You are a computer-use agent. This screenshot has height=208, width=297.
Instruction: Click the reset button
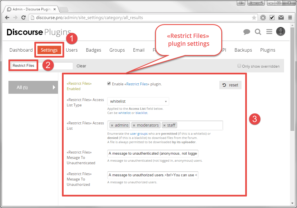(230, 85)
